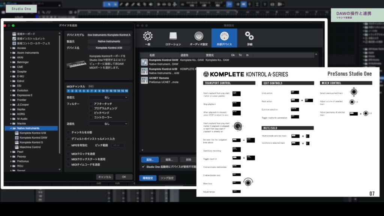This screenshot has height=216, width=384.
Task: Open the 送信先 dropdown
Action: (108, 124)
